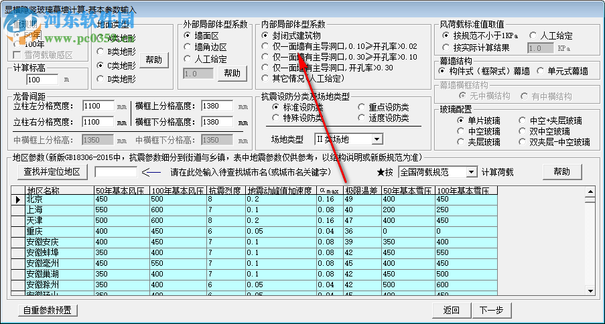Click 帮助 button in region parameters
Image resolution: width=605 pixels, height=324 pixels.
pos(562,171)
